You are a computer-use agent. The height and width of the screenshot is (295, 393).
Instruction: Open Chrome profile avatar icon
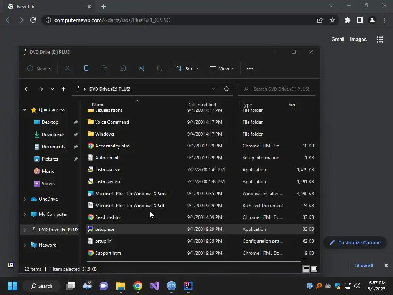coord(372,20)
